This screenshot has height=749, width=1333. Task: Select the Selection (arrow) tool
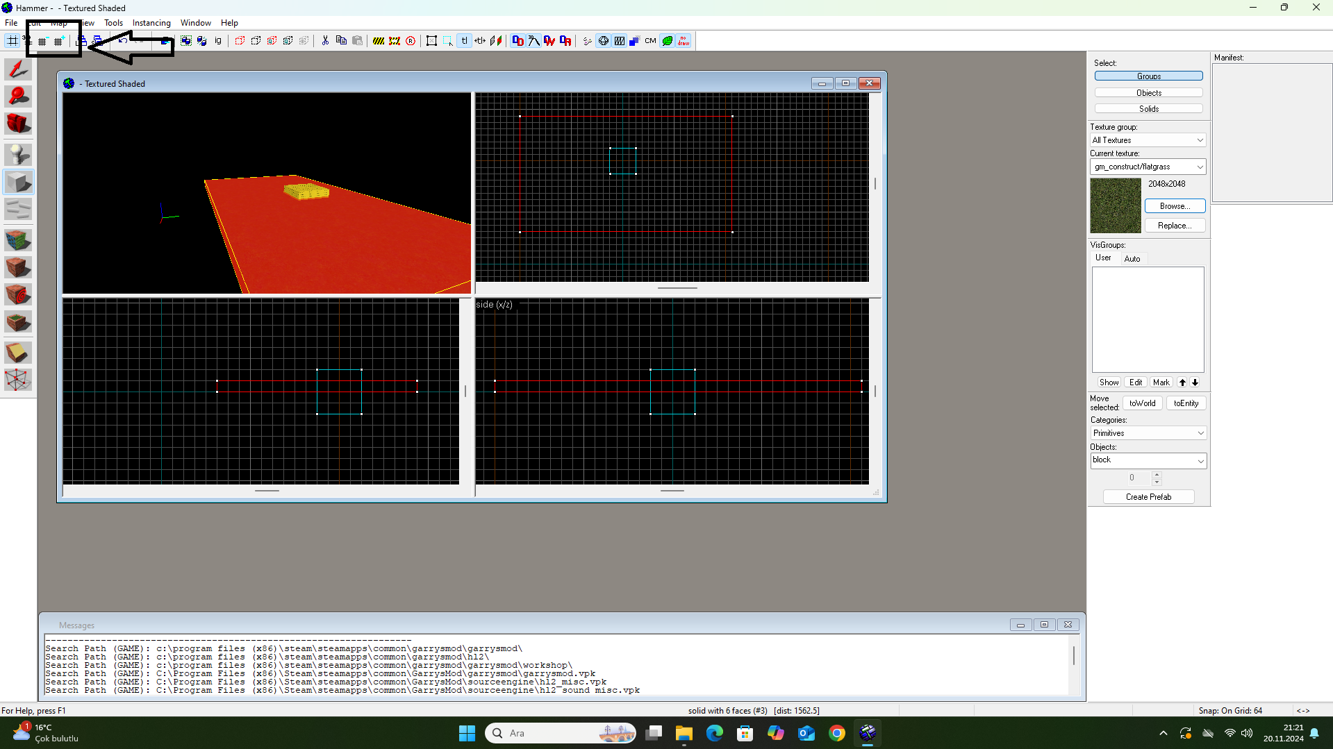18,69
